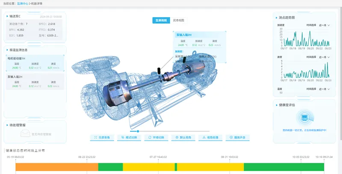Toggle 视角轮播 view carousel
The height and width of the screenshot is (174, 342).
coord(210,138)
